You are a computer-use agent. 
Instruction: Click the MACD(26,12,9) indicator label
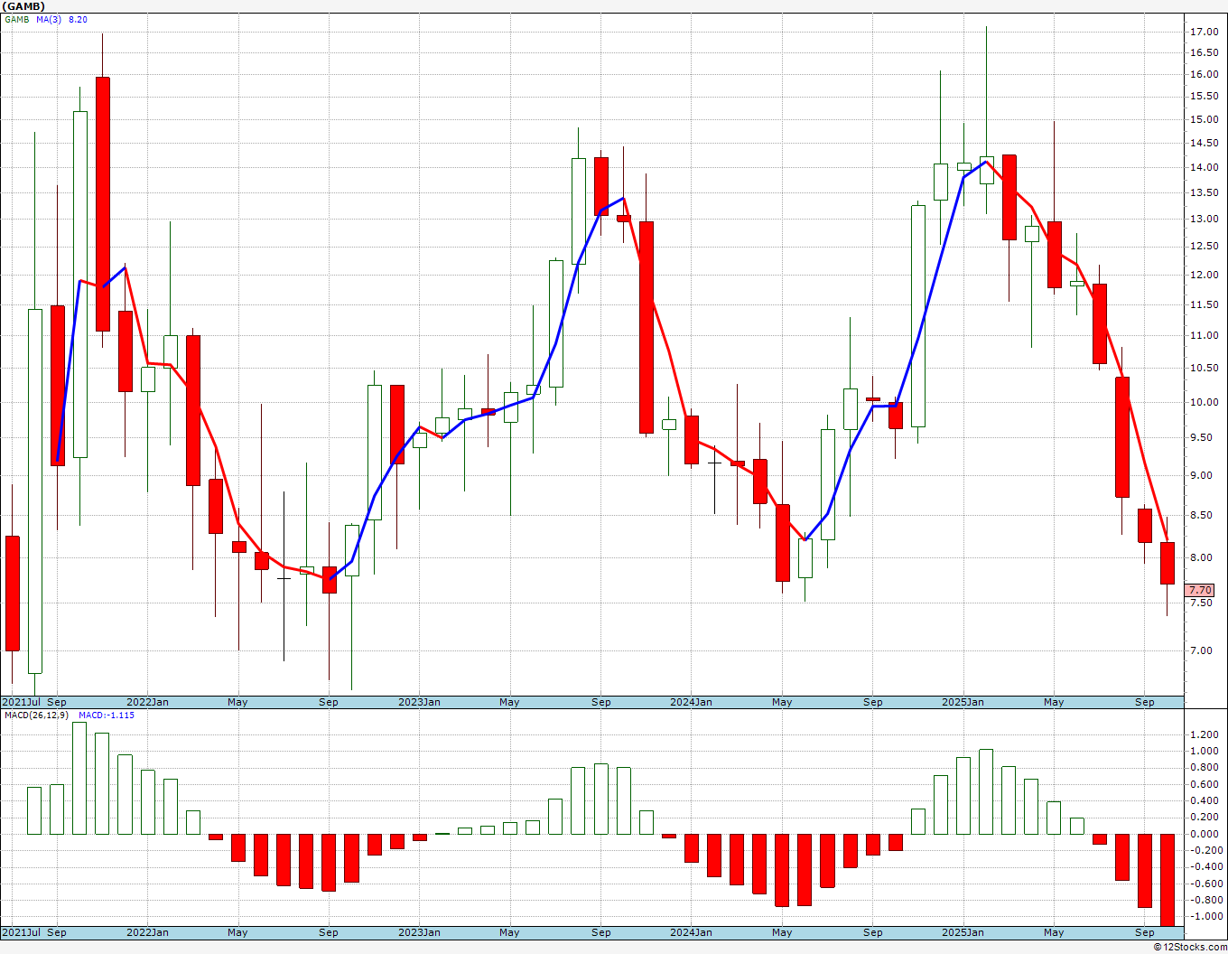37,715
